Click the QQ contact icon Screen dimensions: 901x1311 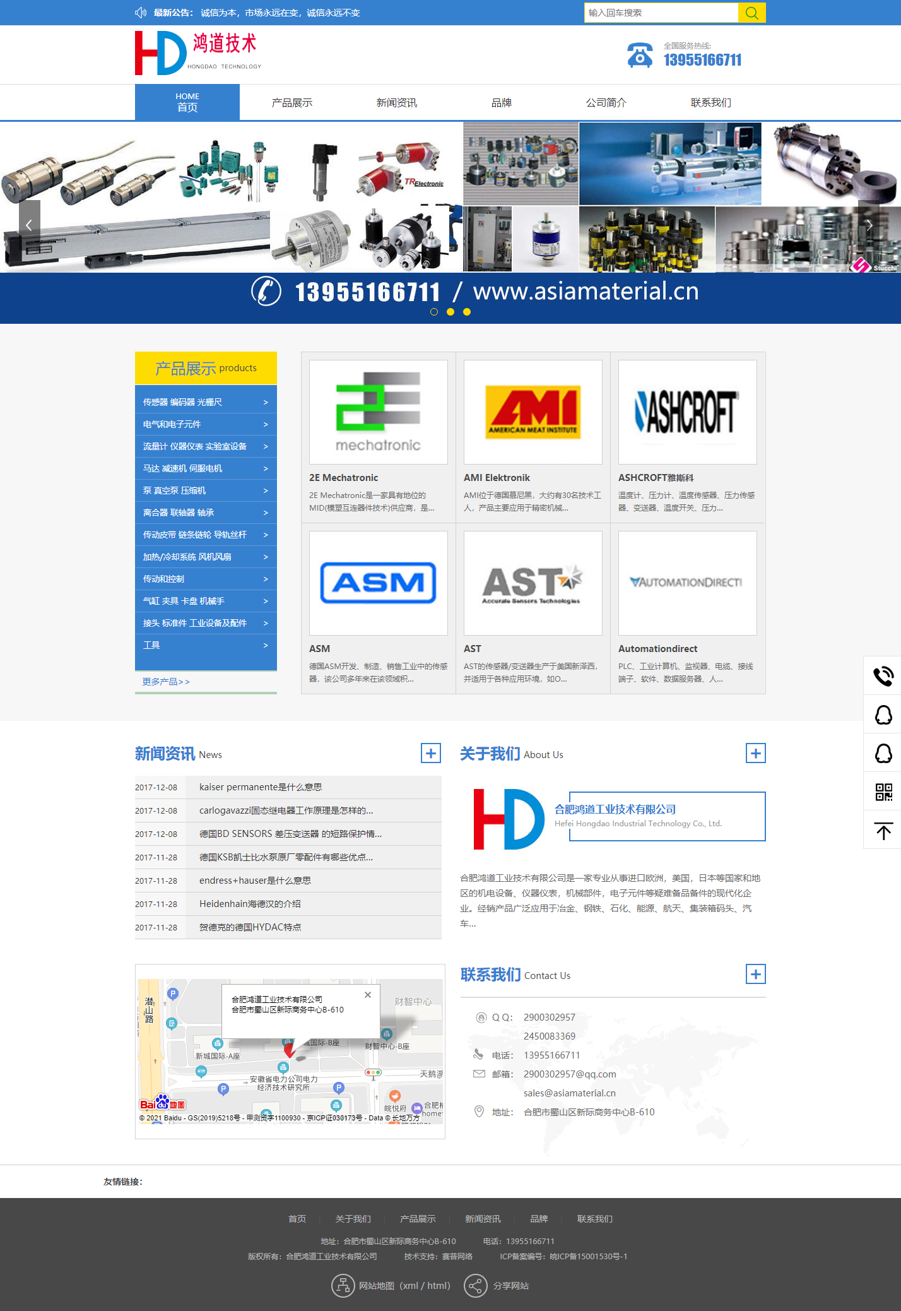pos(481,1017)
